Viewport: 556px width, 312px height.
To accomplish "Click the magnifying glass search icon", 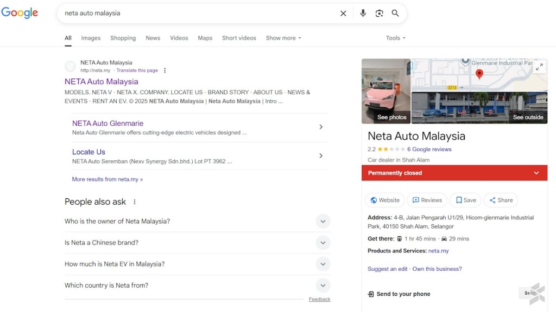I will [395, 14].
